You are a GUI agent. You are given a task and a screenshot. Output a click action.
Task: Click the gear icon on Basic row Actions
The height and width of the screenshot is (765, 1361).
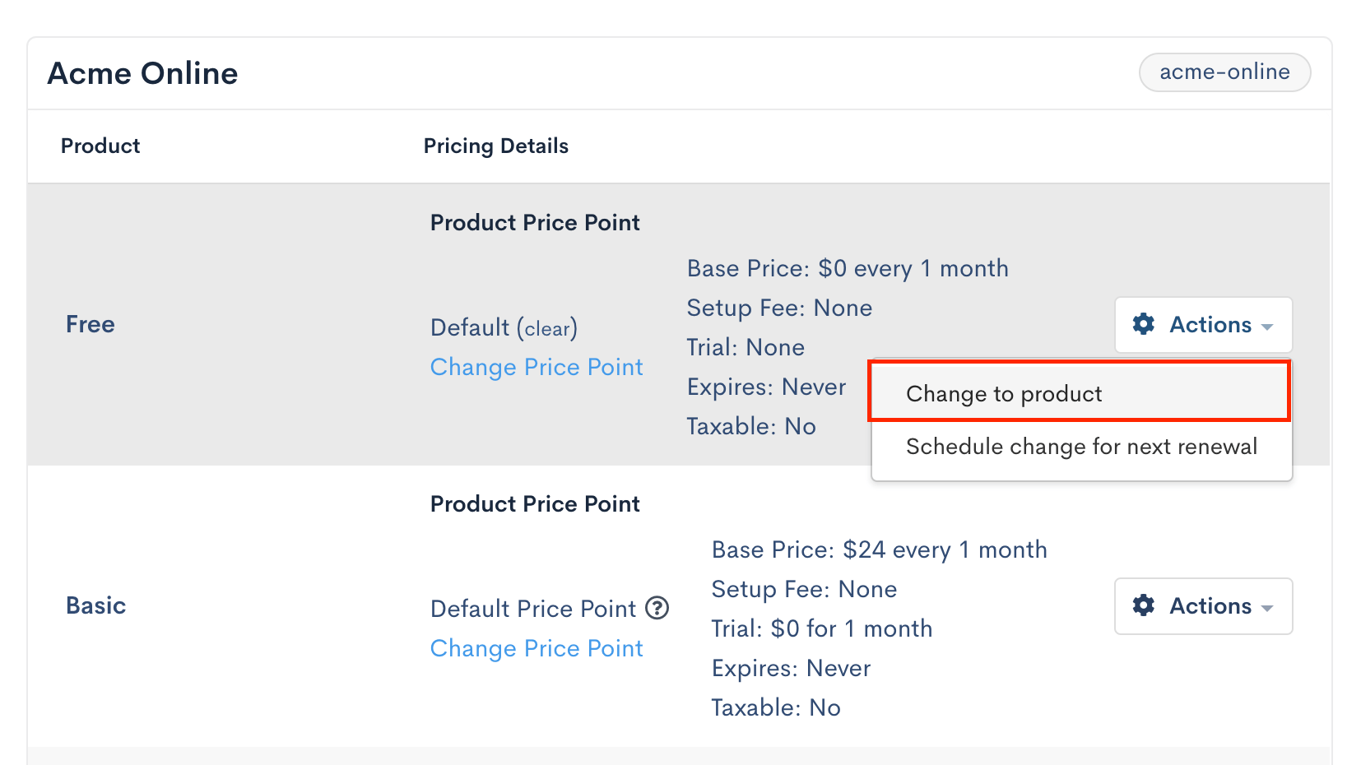(x=1144, y=606)
